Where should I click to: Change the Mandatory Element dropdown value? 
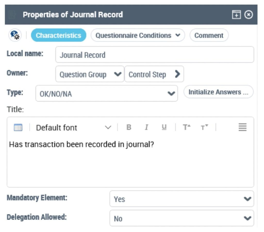(181, 199)
